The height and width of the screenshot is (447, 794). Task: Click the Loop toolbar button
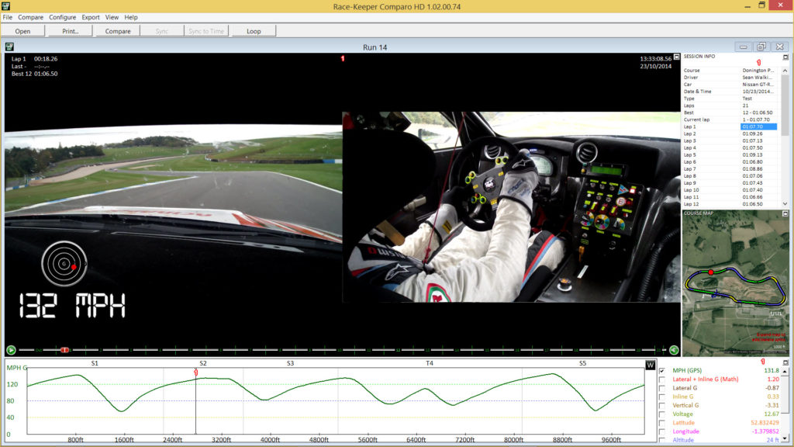254,31
